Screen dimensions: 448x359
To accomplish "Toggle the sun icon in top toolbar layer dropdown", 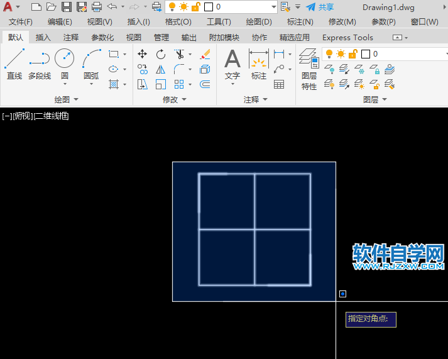I will (183, 6).
